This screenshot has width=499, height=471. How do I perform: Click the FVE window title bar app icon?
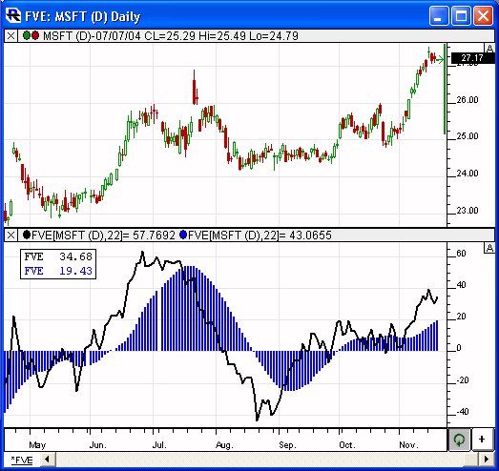coord(13,15)
